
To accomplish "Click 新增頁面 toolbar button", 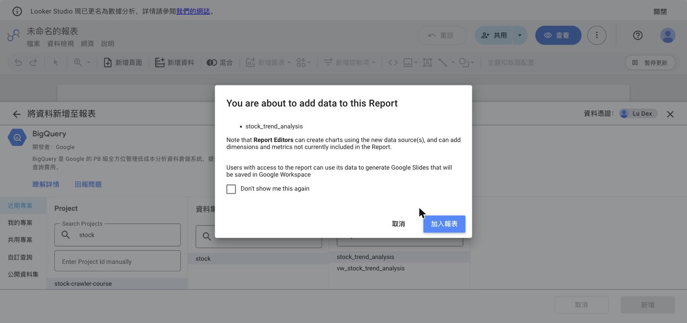I will pyautogui.click(x=123, y=63).
